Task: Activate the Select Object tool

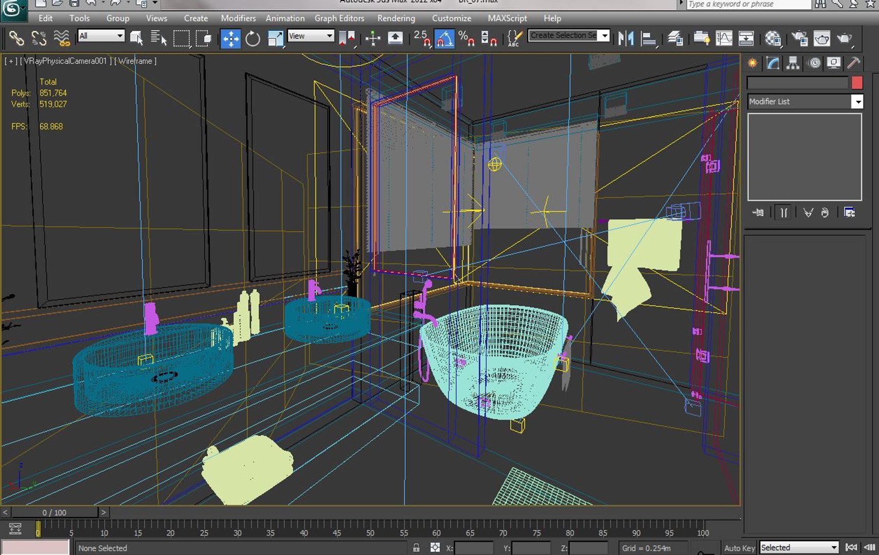Action: 136,38
